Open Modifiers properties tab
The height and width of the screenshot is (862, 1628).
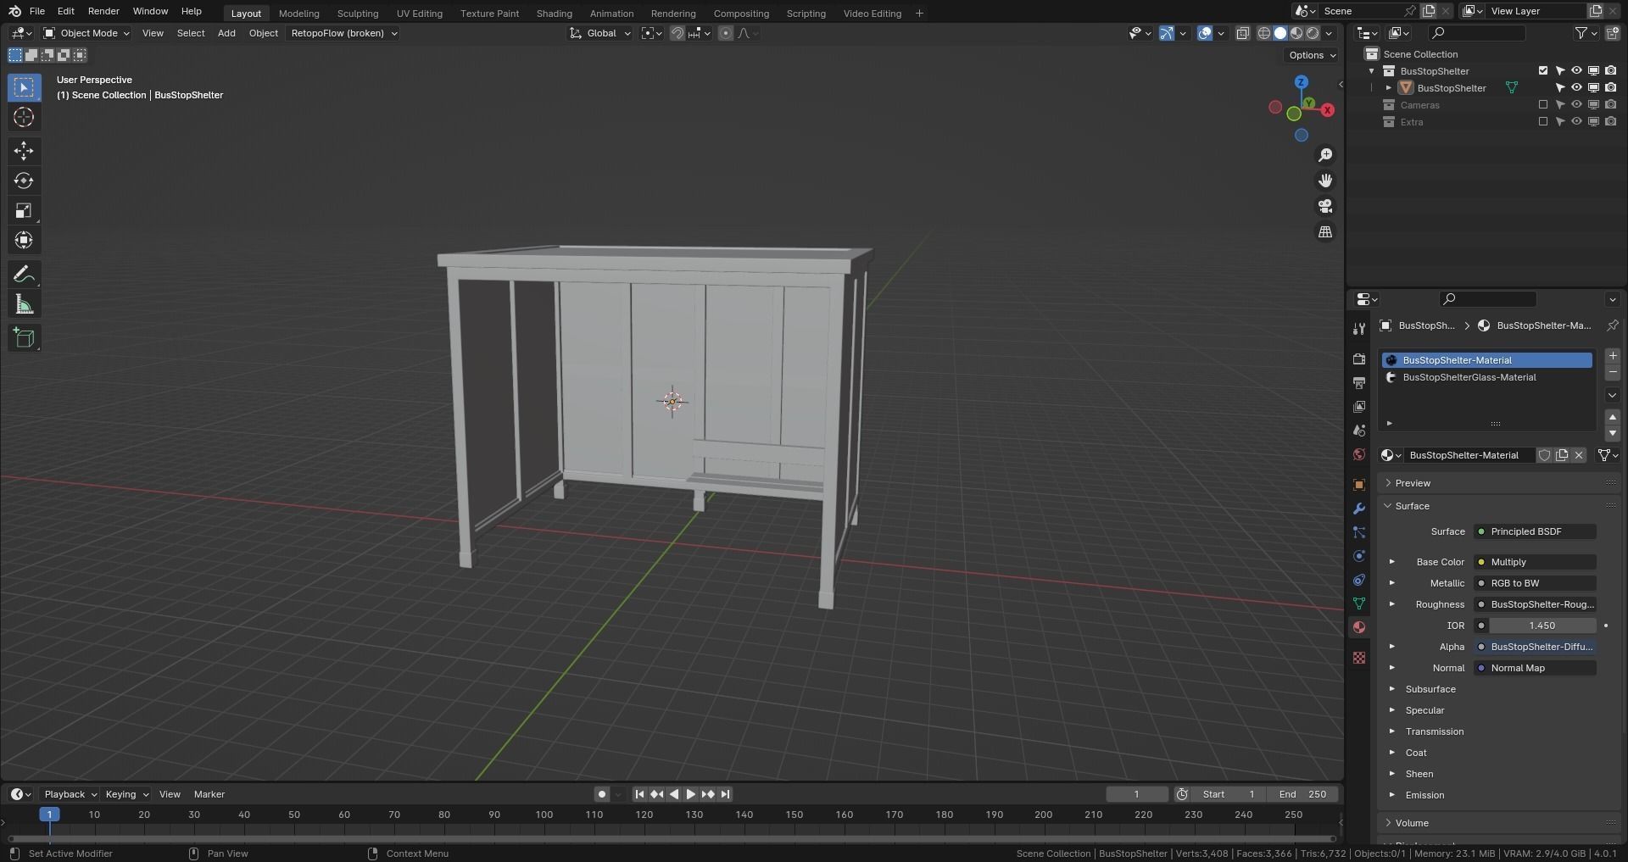1359,509
